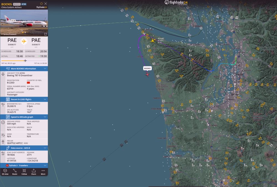
Task: Click the track value 162°
Action: pyautogui.click(x=29, y=112)
